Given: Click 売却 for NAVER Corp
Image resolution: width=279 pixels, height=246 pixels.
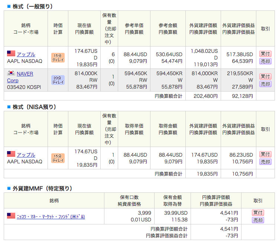Looking at the screenshot, I should 265,84.
